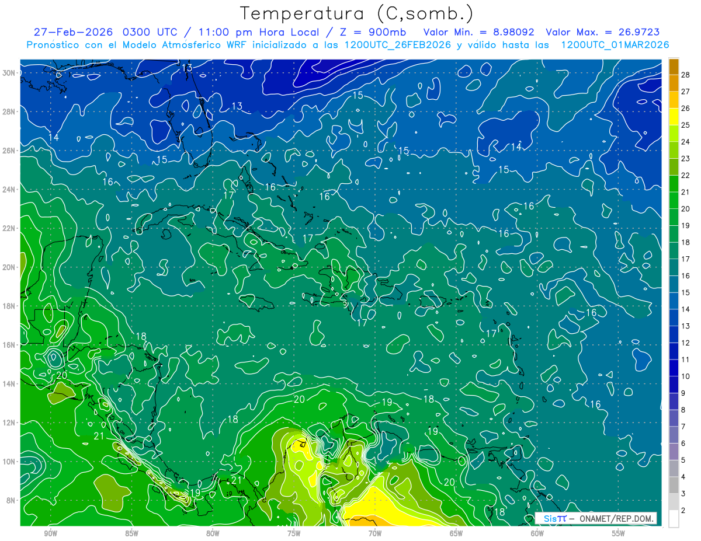Image resolution: width=701 pixels, height=541 pixels.
Task: Click the title 'Temperatura (C,somb.)'
Action: click(357, 13)
